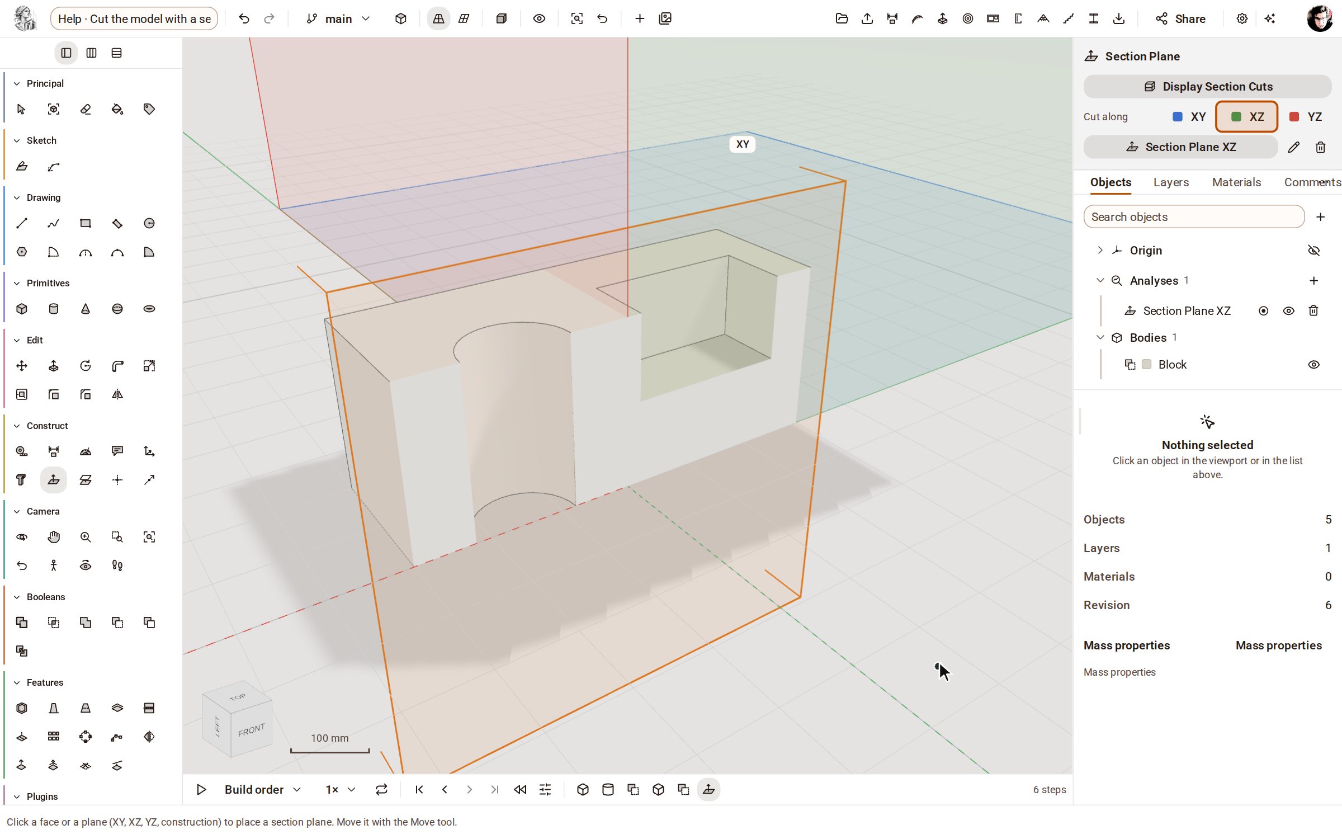Viewport: 1342px width, 839px height.
Task: Collapse the Primitives tool section
Action: click(x=17, y=283)
